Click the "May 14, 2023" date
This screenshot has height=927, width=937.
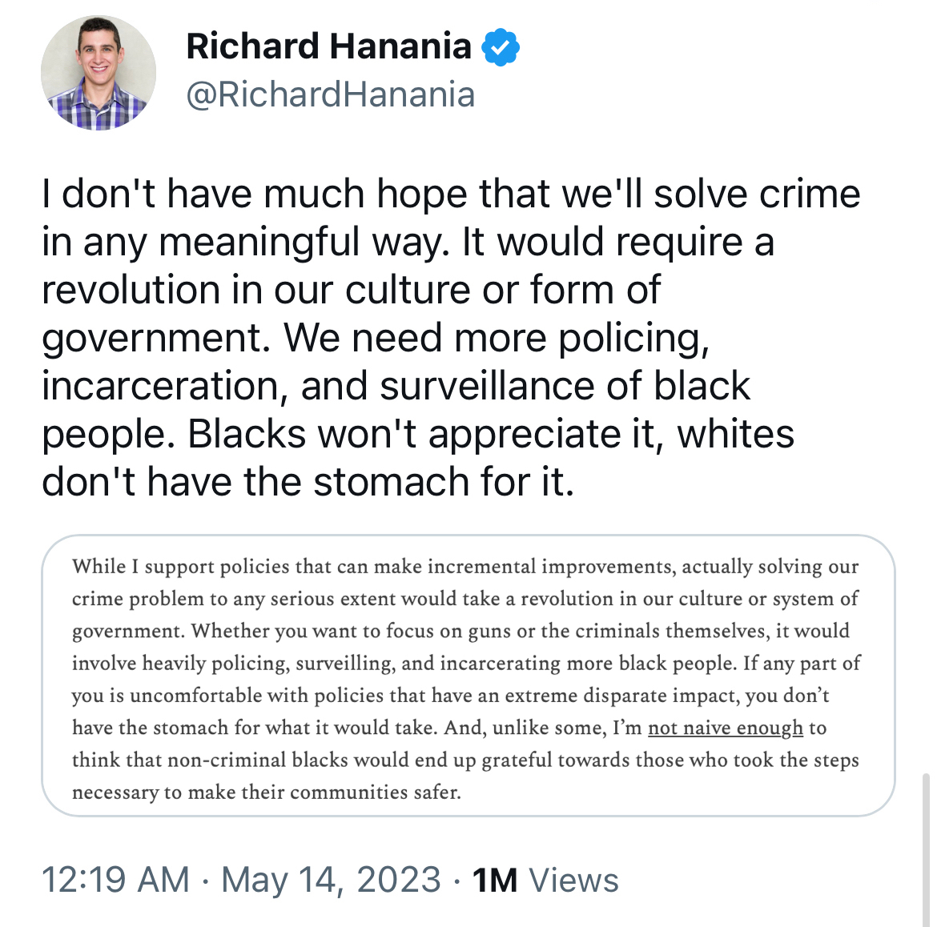331,880
